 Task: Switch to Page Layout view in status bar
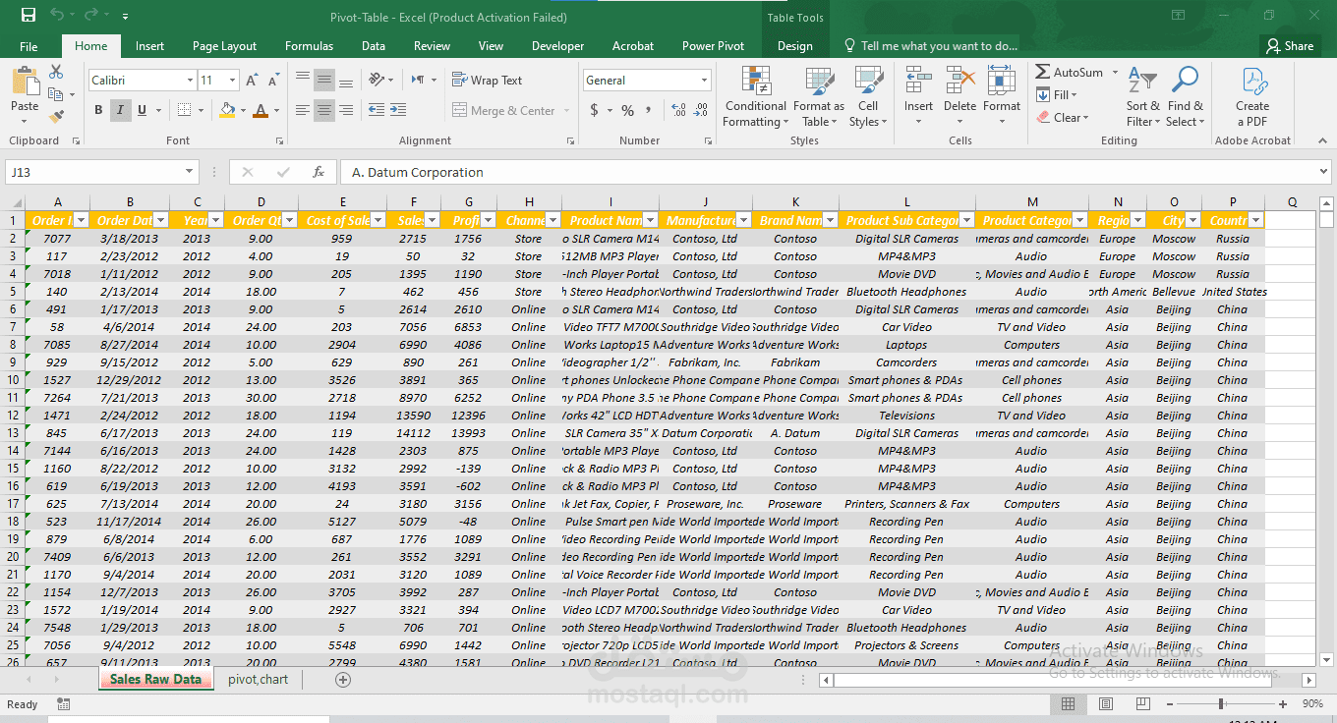point(1106,704)
